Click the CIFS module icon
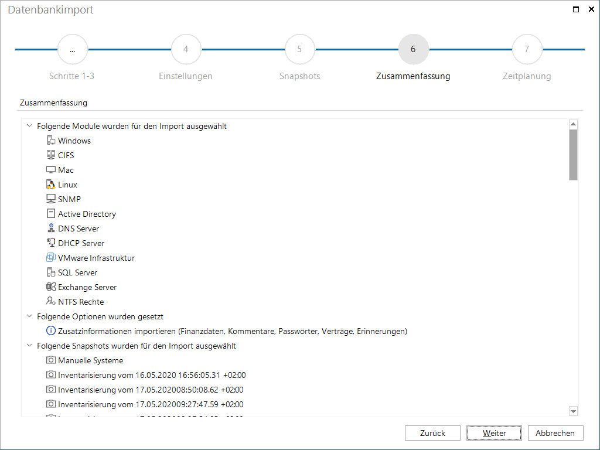The image size is (600, 450). [51, 155]
